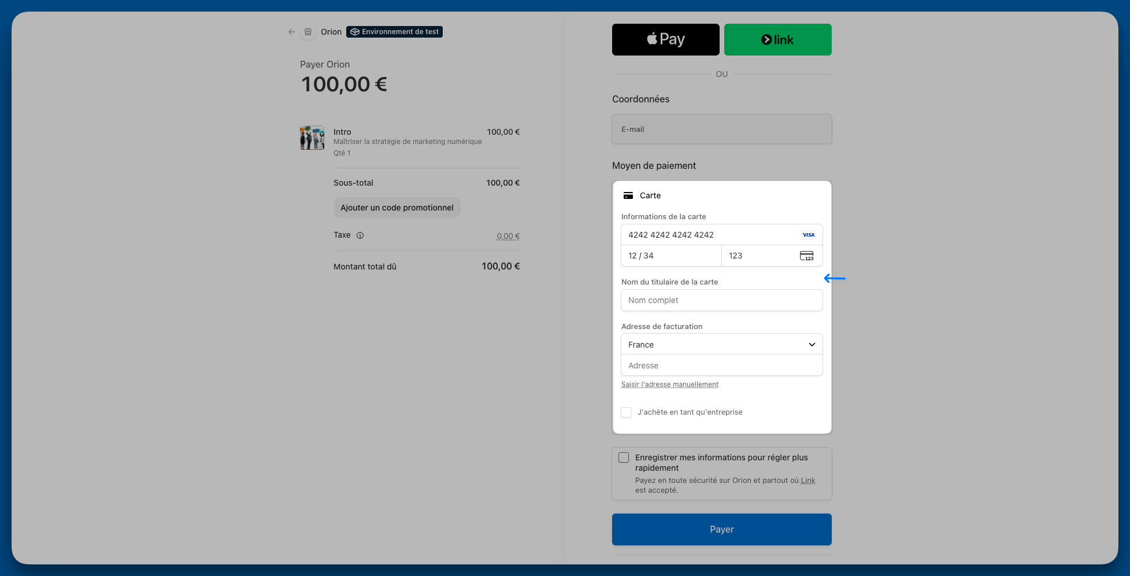Click the Montant total dû label
The height and width of the screenshot is (576, 1130).
[x=365, y=267]
